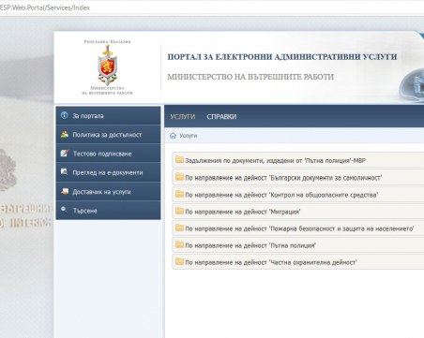424x338 pixels.
Task: Open 'Преглед на е-документи' sidebar item
Action: (108, 172)
